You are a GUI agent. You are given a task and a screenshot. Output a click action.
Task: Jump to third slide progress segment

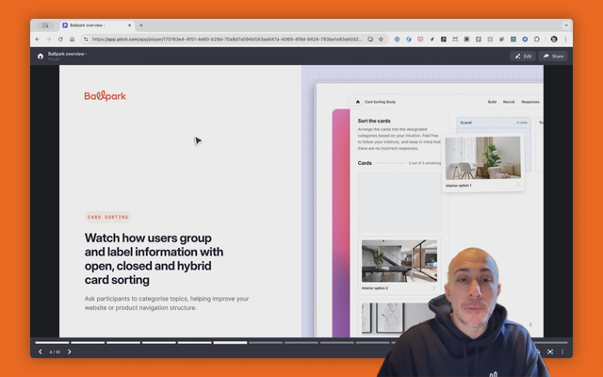click(123, 342)
